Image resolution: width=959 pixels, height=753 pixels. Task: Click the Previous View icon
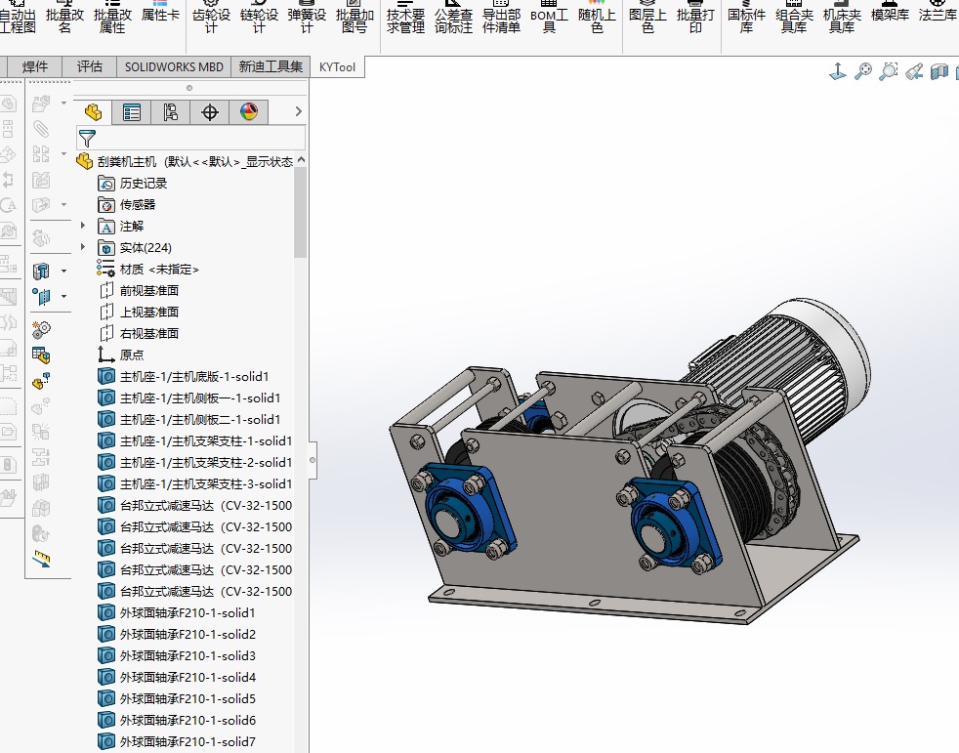[914, 71]
